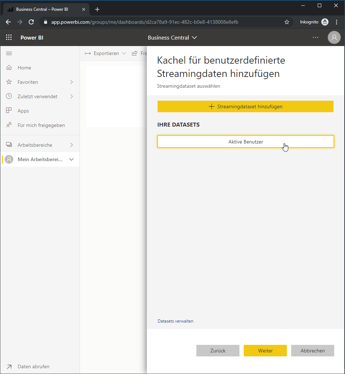
Task: Click Daten abrufen at sidebar bottom
Action: click(33, 366)
